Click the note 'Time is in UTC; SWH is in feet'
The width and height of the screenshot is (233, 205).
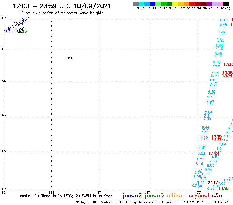point(66,196)
